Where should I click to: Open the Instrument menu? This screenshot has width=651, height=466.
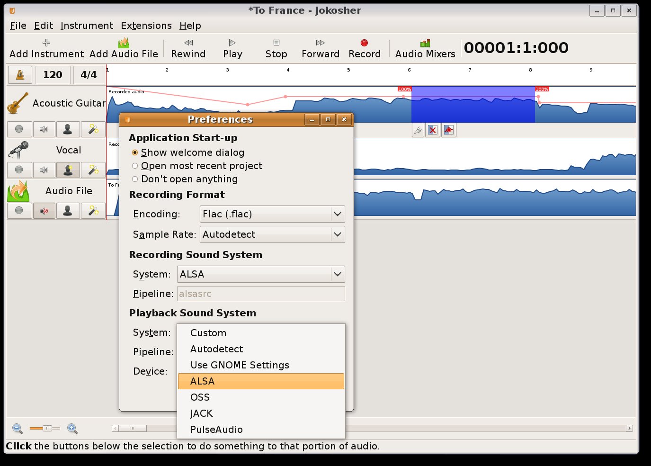(x=87, y=26)
